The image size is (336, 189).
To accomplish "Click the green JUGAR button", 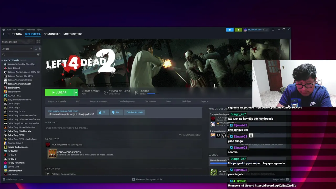I will pos(59,92).
